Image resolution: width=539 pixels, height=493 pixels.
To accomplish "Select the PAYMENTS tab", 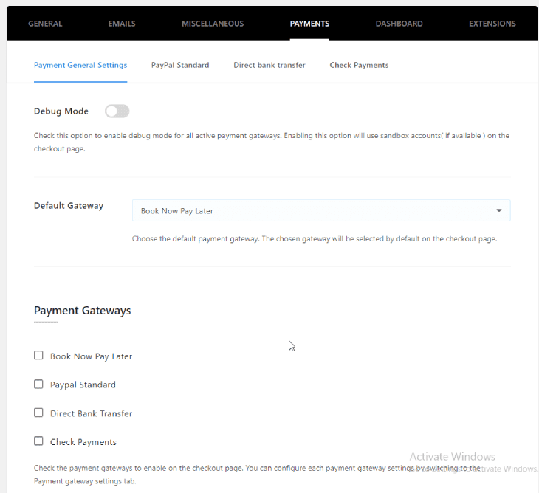I will pos(309,24).
